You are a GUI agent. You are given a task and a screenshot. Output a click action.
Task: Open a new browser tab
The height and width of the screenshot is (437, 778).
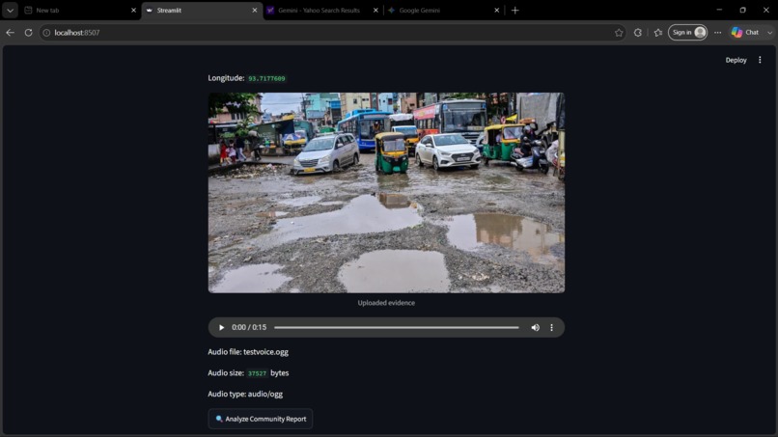pyautogui.click(x=515, y=10)
